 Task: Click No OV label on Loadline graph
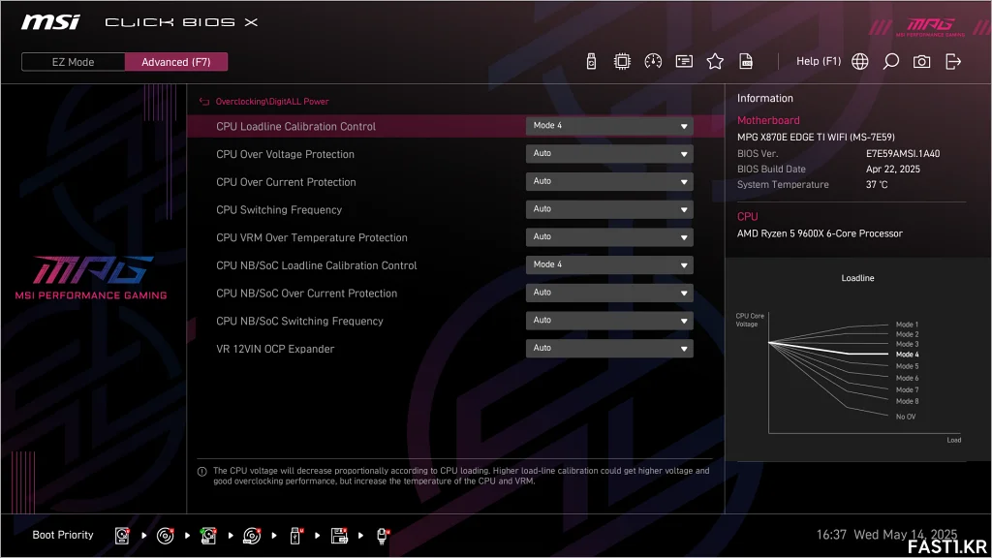pos(906,417)
